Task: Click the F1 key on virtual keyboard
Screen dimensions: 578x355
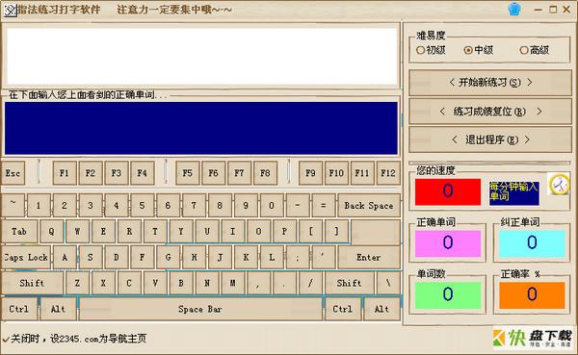Action: click(x=65, y=173)
